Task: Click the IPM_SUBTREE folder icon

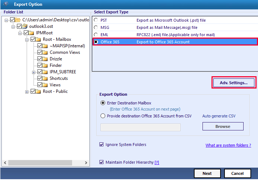Action: tap(45, 72)
